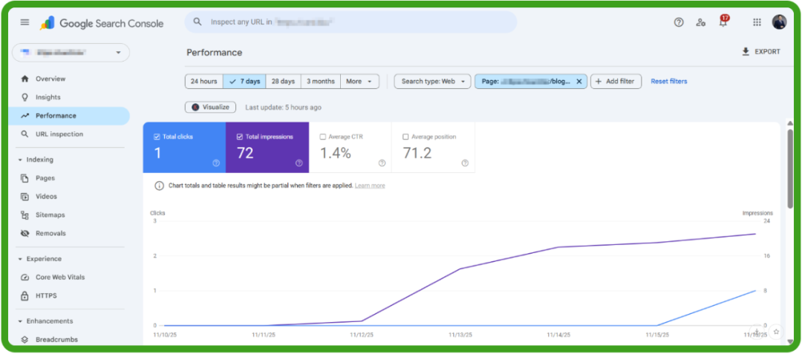Open URL inspection in sidebar
The image size is (802, 354).
pyautogui.click(x=59, y=134)
